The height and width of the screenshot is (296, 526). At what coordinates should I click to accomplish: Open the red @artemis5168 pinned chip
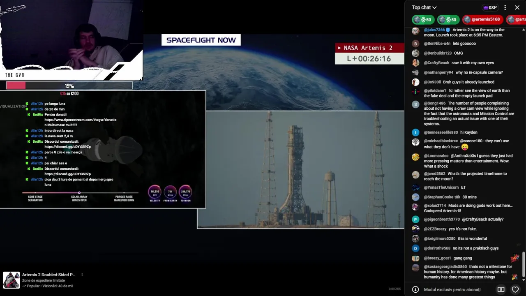click(482, 19)
